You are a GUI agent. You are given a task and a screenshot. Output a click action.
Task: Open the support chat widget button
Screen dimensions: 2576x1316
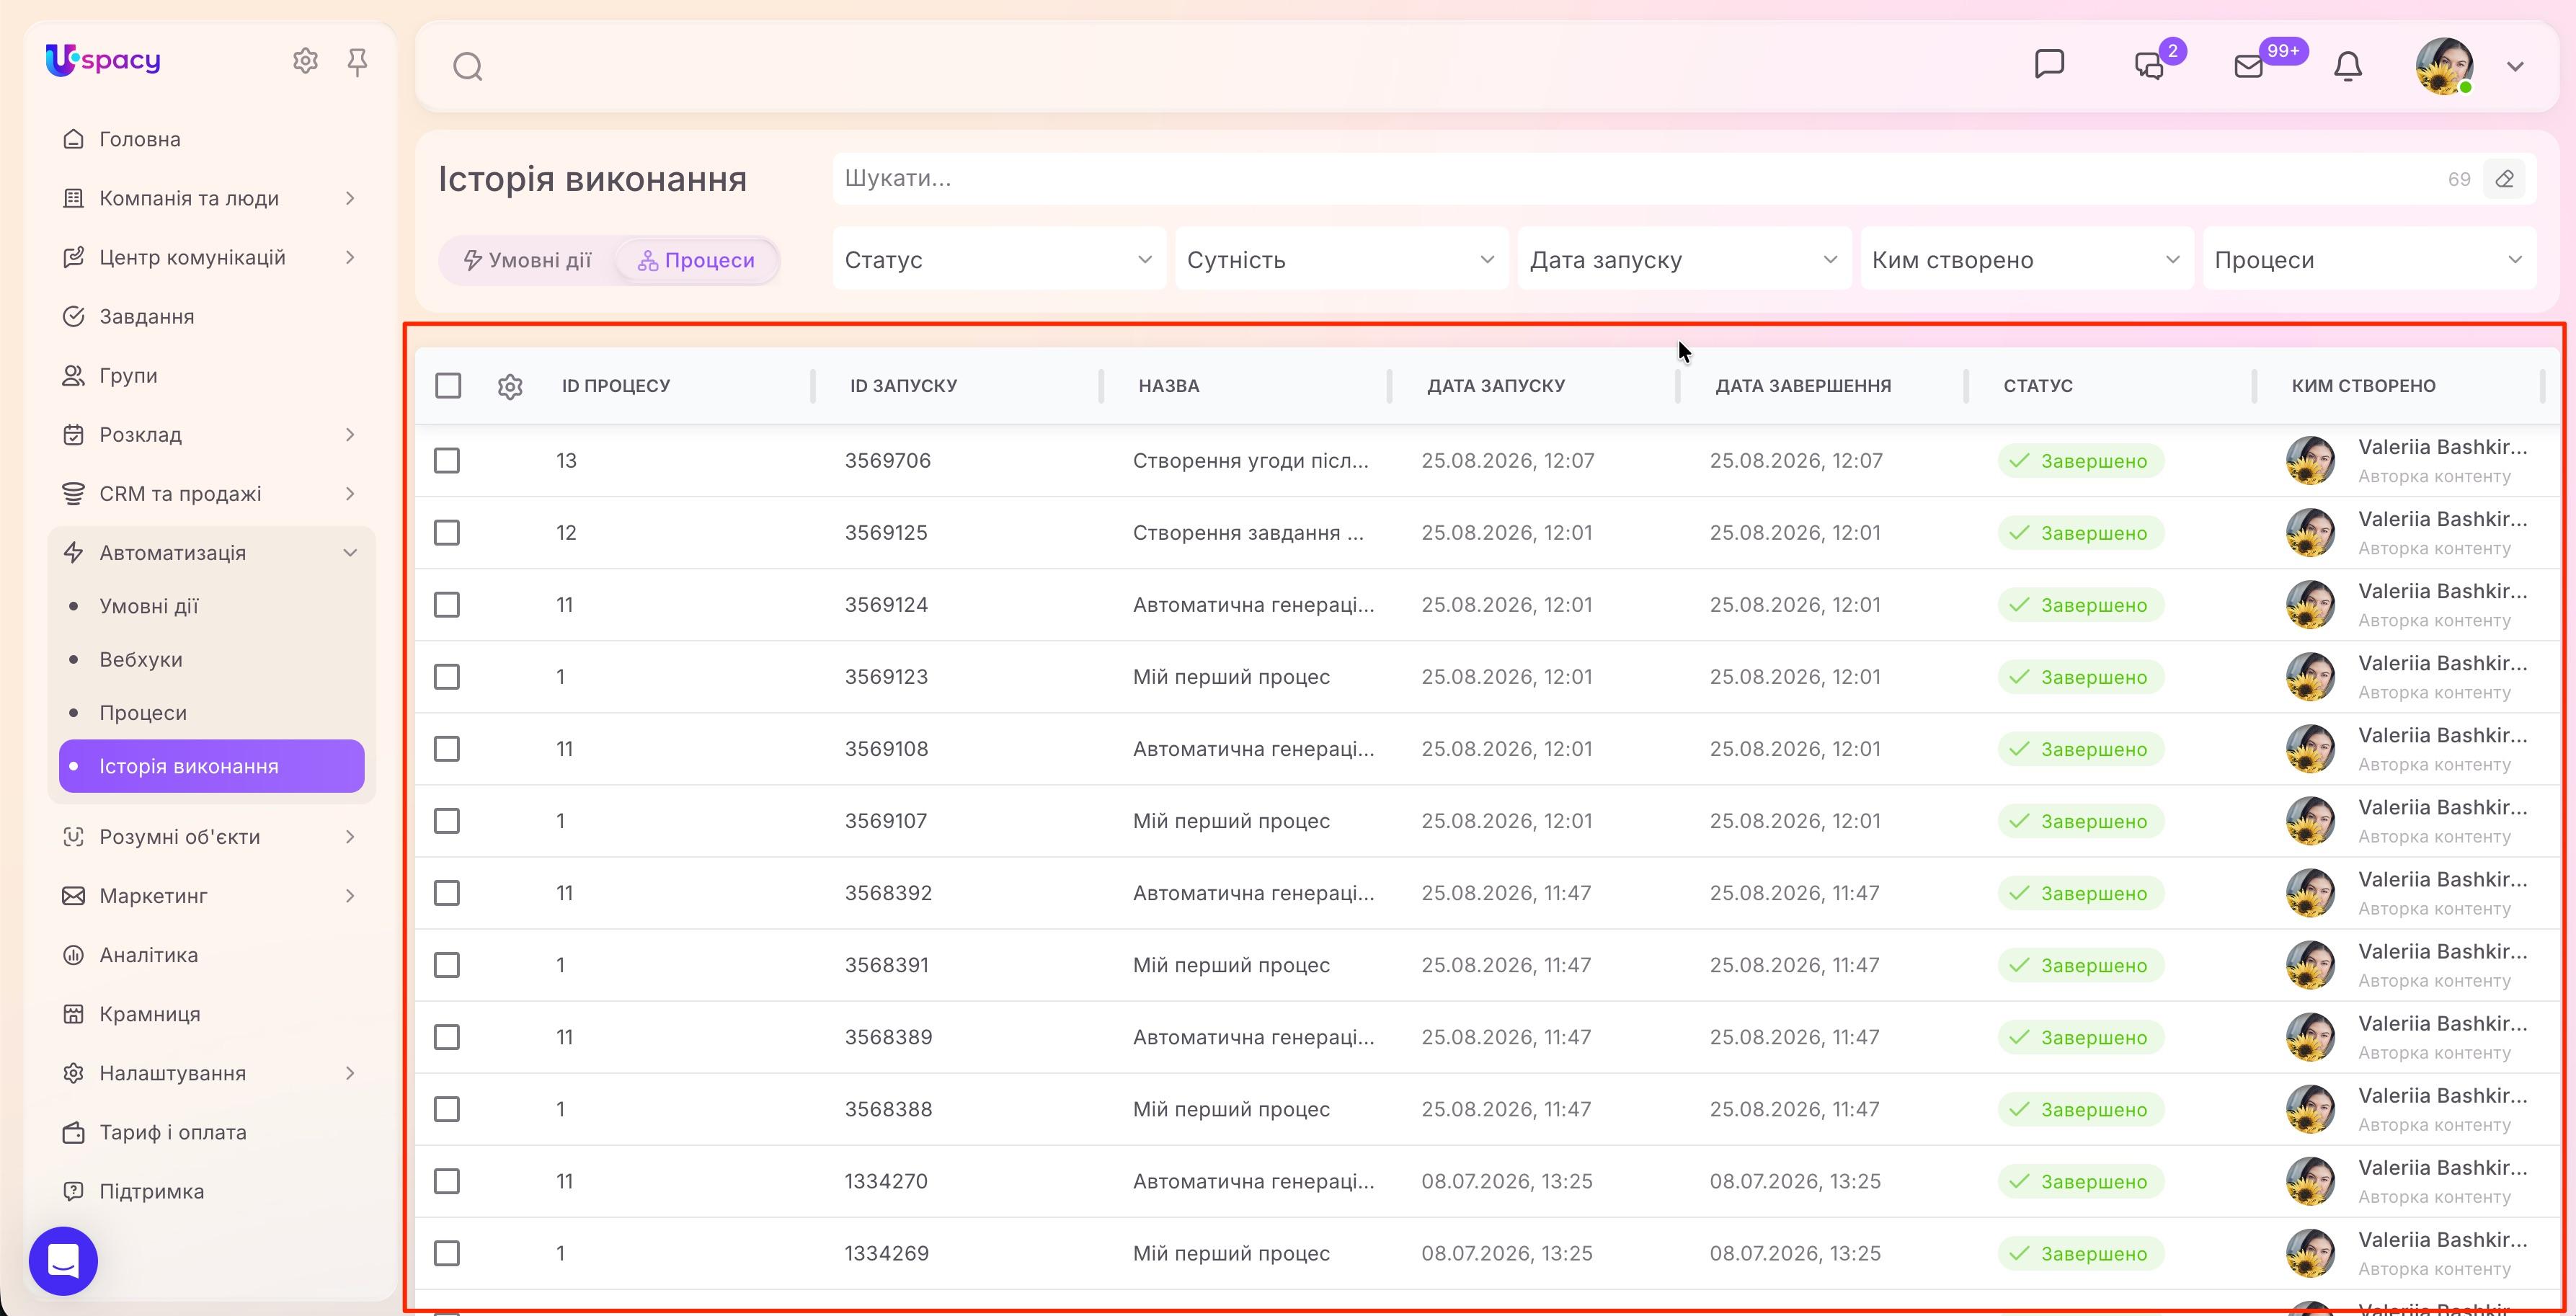[x=63, y=1261]
